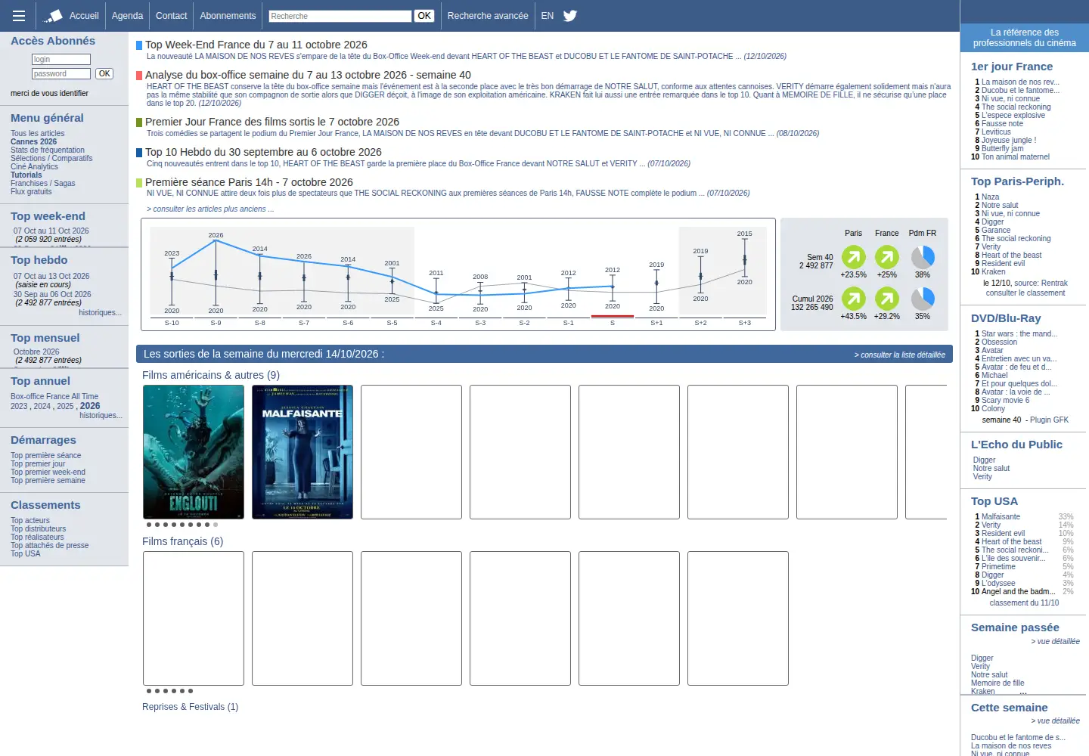Go to the Agenda menu item
This screenshot has width=1089, height=756.
pos(127,16)
